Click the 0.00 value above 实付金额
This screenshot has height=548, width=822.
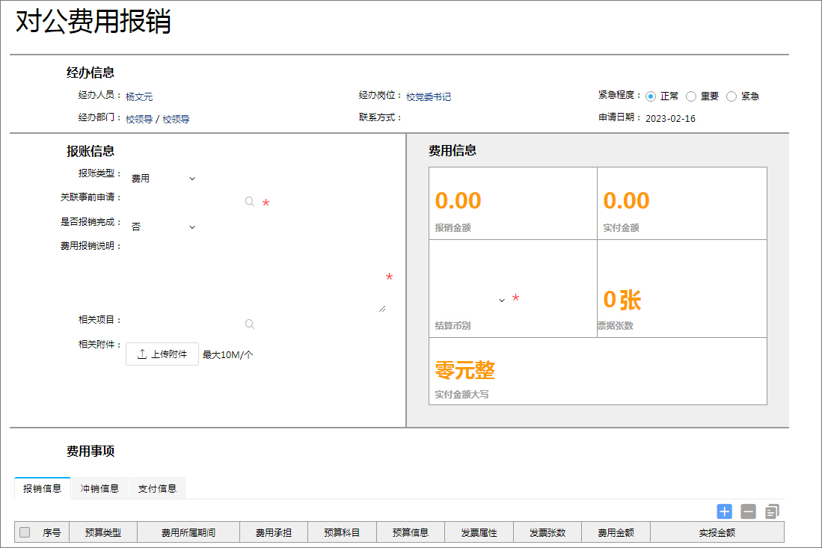(x=627, y=200)
